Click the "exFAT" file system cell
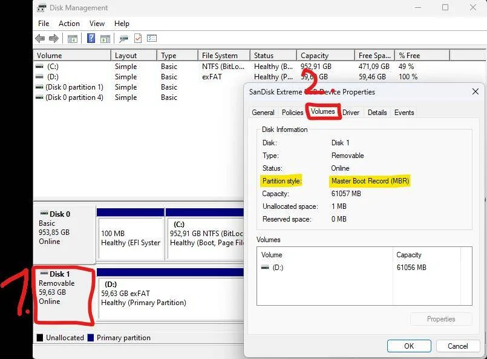487x359 pixels. [x=212, y=77]
